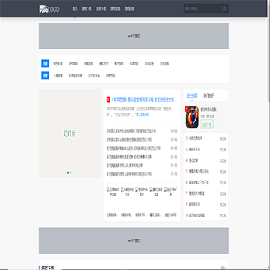Click the ad banner below the header
This screenshot has width=270, height=270.
pyautogui.click(x=133, y=36)
